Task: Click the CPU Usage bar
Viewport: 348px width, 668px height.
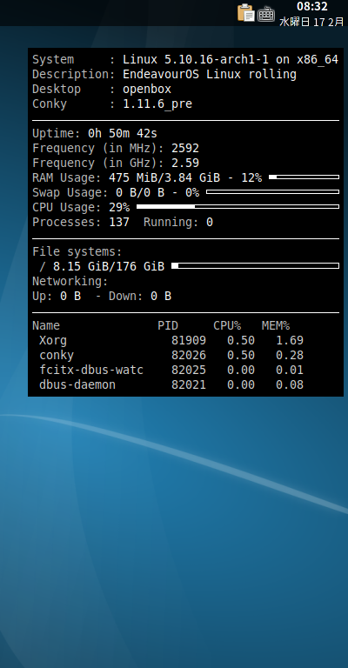Action: 238,207
